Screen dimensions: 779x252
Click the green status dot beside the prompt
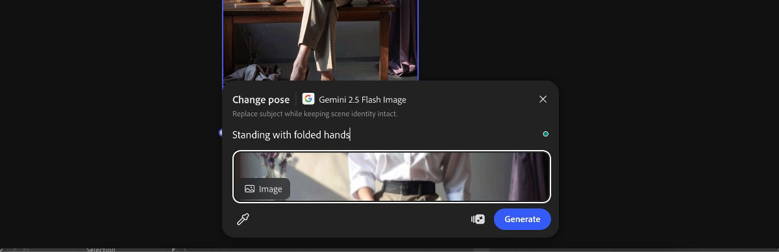545,134
